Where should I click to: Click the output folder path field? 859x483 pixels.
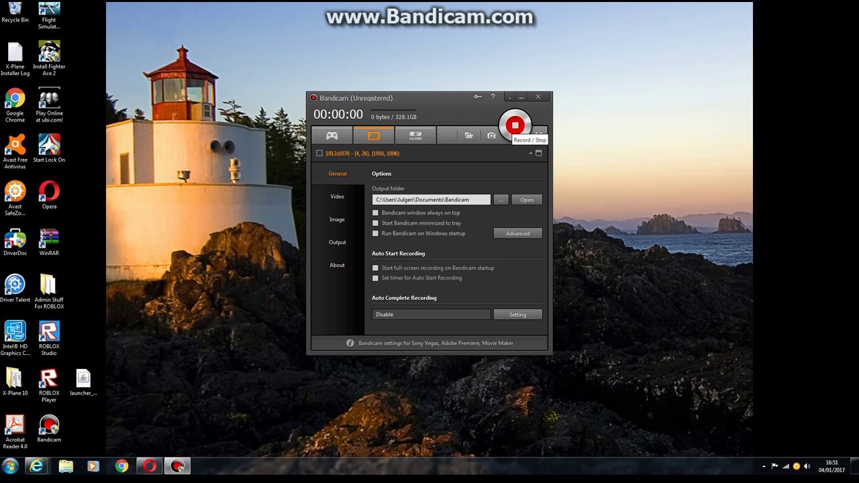tap(432, 199)
